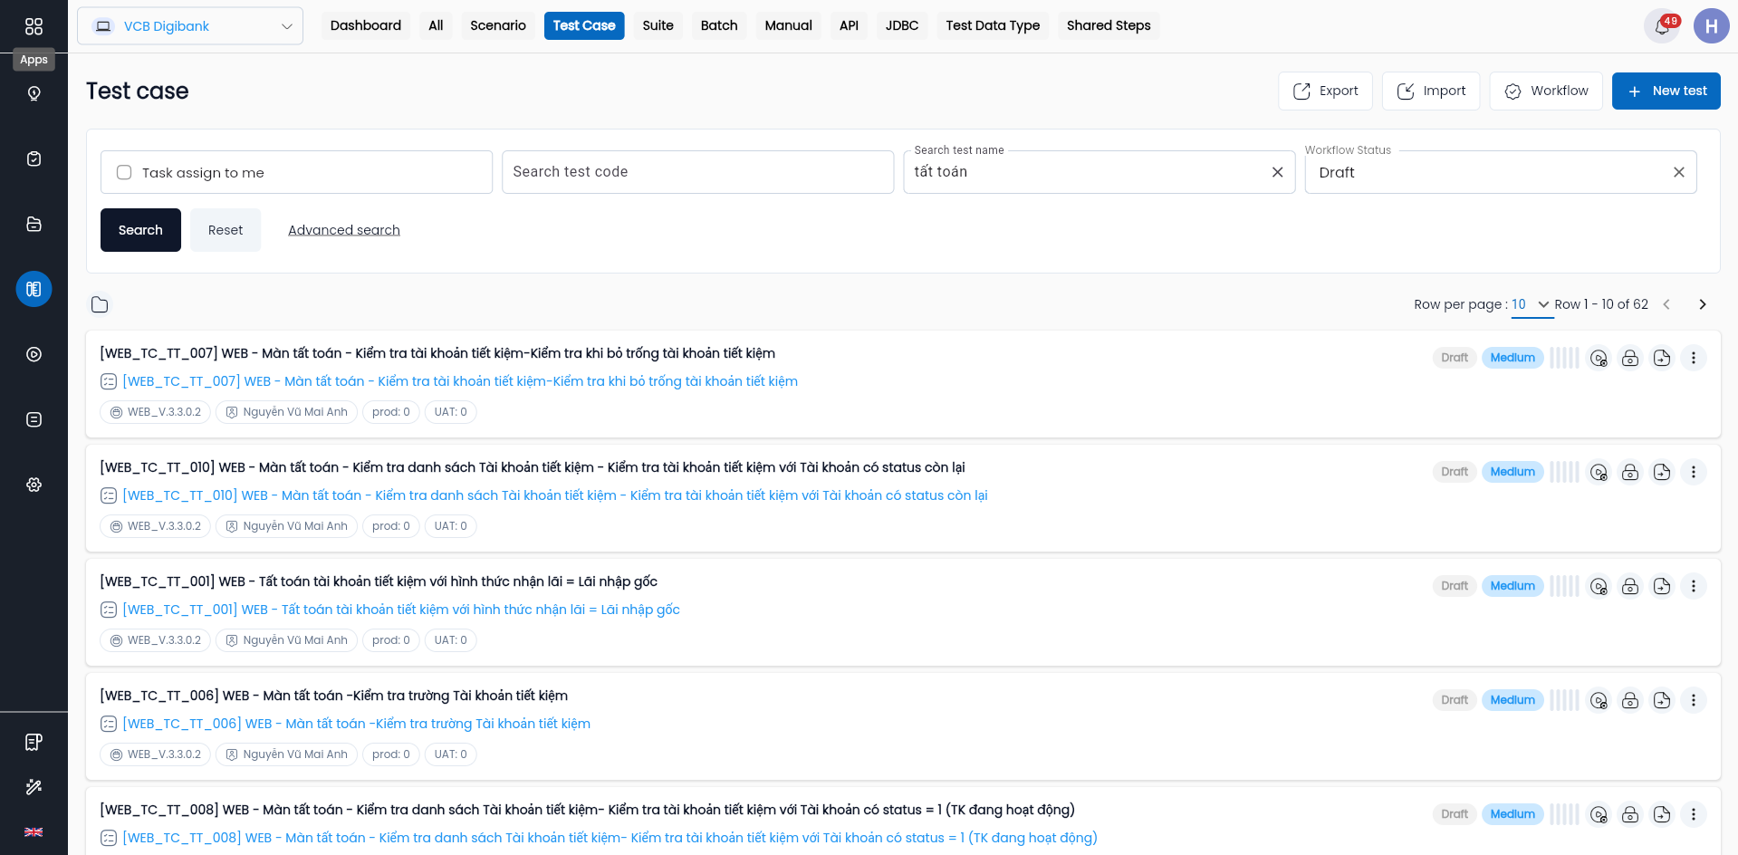Switch to the Scenario tab

pyautogui.click(x=498, y=25)
